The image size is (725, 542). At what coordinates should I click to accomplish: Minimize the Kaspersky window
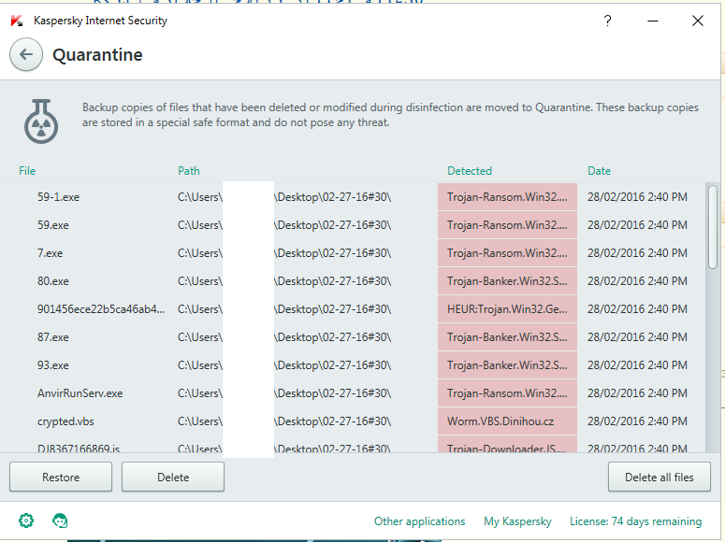(x=653, y=21)
